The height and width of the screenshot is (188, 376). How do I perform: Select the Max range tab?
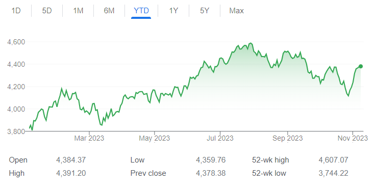(x=236, y=11)
